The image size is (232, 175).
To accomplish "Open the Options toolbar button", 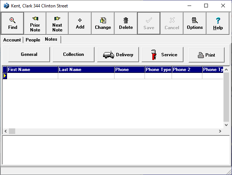I will point(195,23).
